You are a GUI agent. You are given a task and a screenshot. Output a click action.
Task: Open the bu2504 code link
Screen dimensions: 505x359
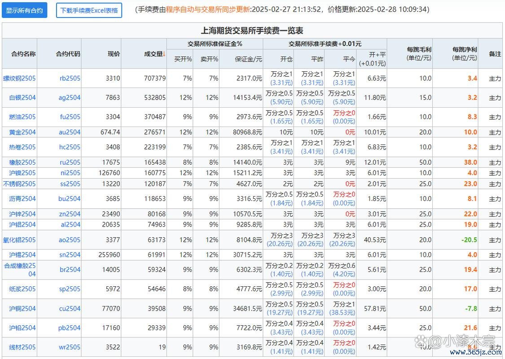click(69, 199)
